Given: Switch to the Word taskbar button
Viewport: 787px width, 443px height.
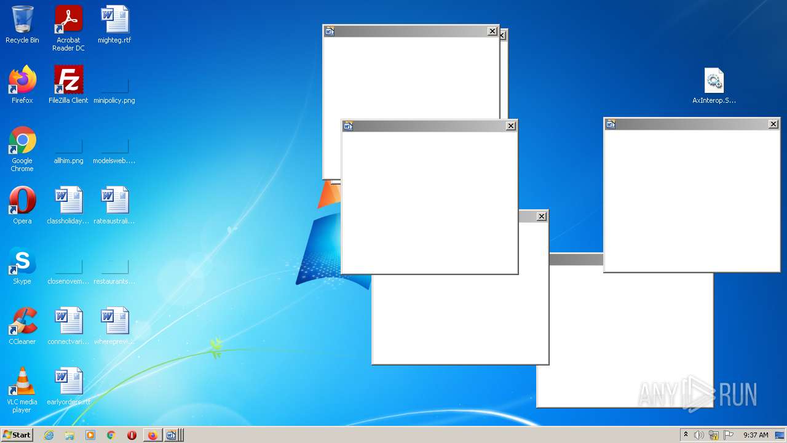Looking at the screenshot, I should pyautogui.click(x=173, y=435).
